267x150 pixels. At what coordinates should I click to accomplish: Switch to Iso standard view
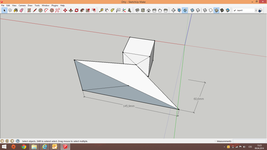point(137,10)
